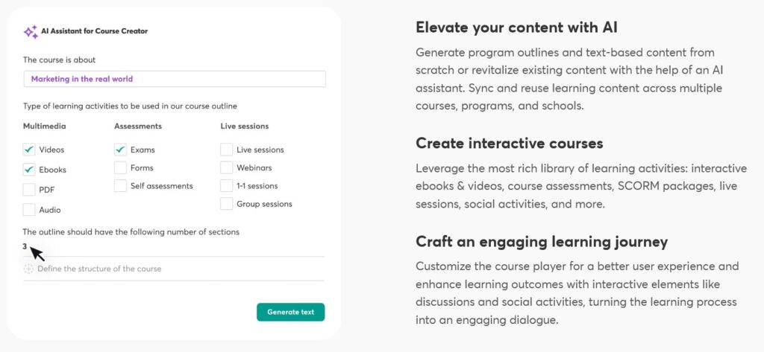Select the Self assessments checkbox

(x=120, y=186)
